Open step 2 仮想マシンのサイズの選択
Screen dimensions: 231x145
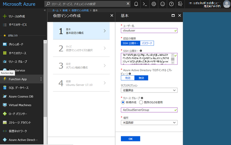(81, 48)
